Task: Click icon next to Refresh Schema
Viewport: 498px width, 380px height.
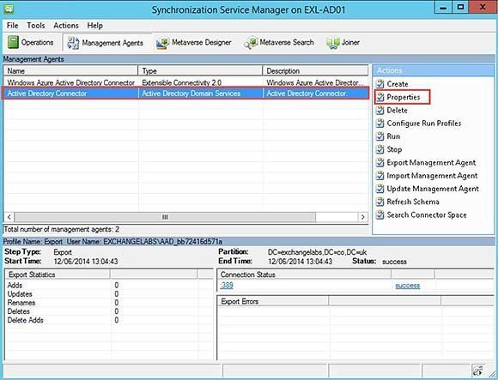Action: pyautogui.click(x=380, y=202)
